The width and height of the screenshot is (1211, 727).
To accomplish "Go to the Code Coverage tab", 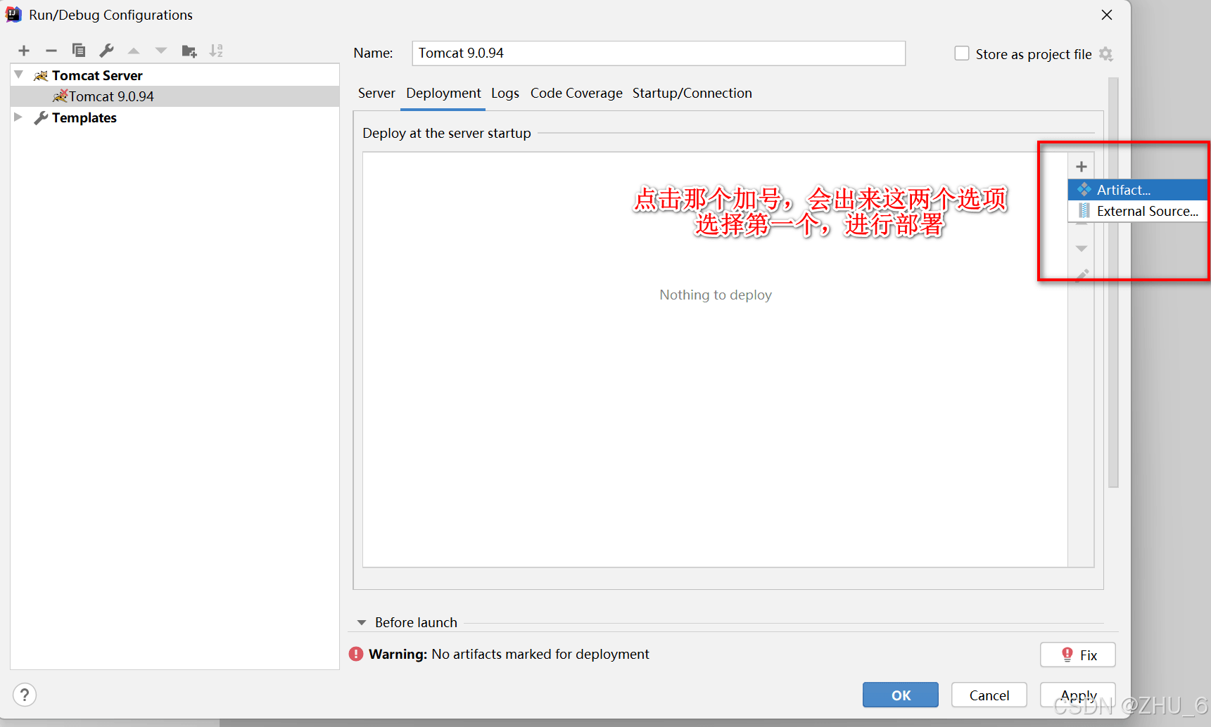I will pos(576,93).
